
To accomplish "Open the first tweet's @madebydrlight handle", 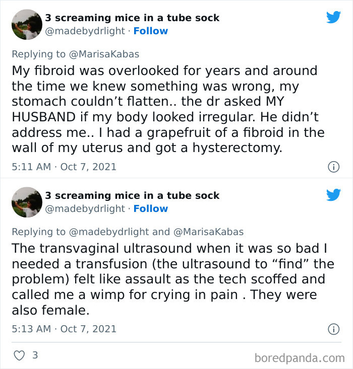I will point(85,31).
